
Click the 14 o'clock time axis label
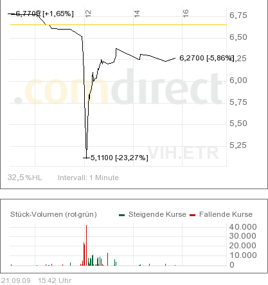click(x=137, y=14)
